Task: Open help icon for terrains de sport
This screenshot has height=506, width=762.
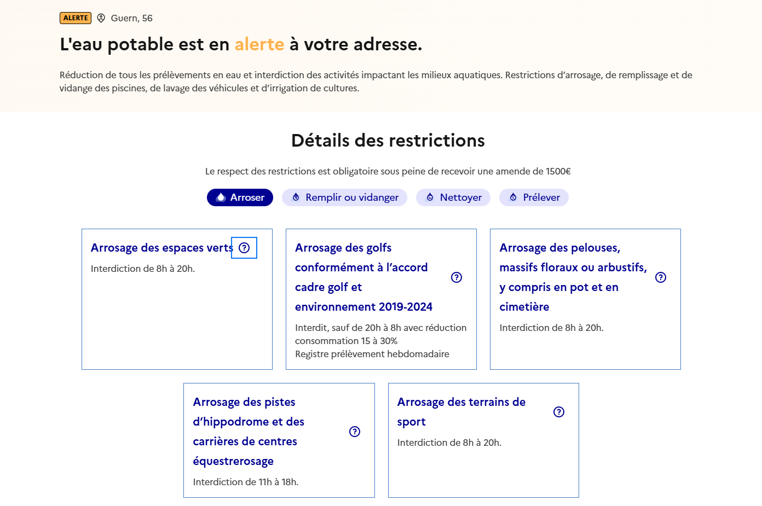Action: click(x=559, y=412)
